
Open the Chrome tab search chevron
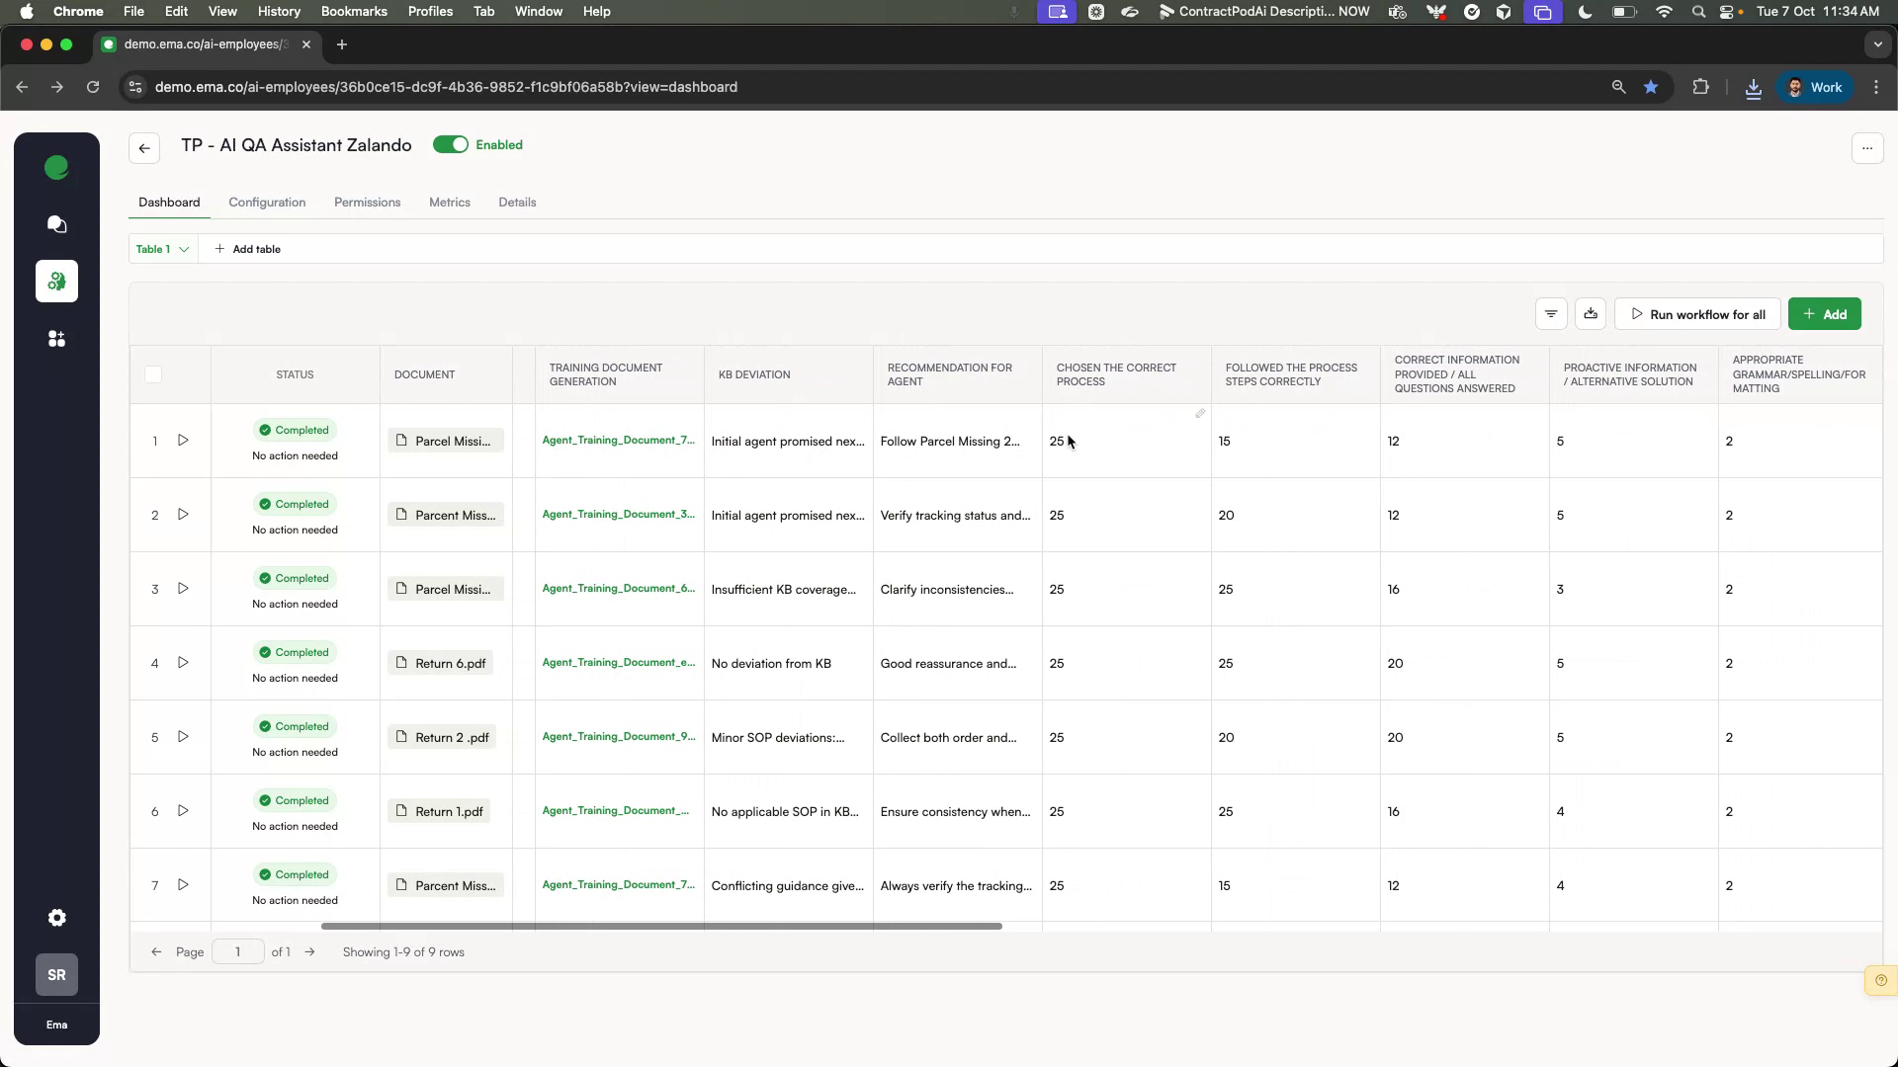pos(1877,44)
